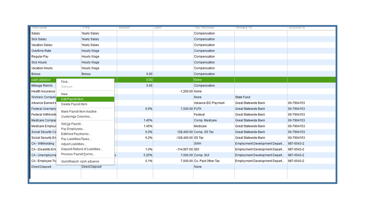
Task: Select the CA - Employee Training item
Action: coord(44,161)
